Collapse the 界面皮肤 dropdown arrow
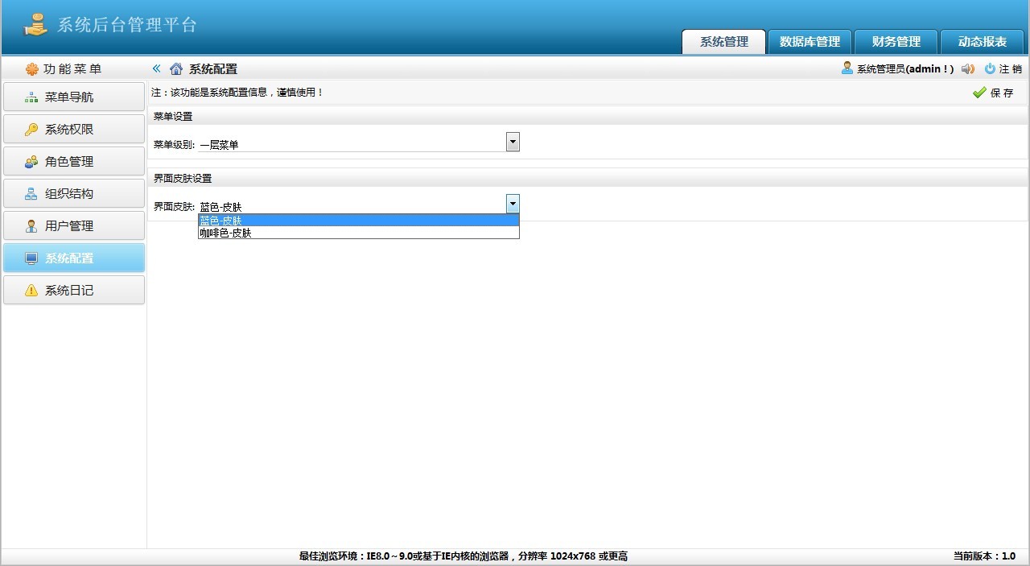Viewport: 1030px width, 566px height. pos(513,204)
